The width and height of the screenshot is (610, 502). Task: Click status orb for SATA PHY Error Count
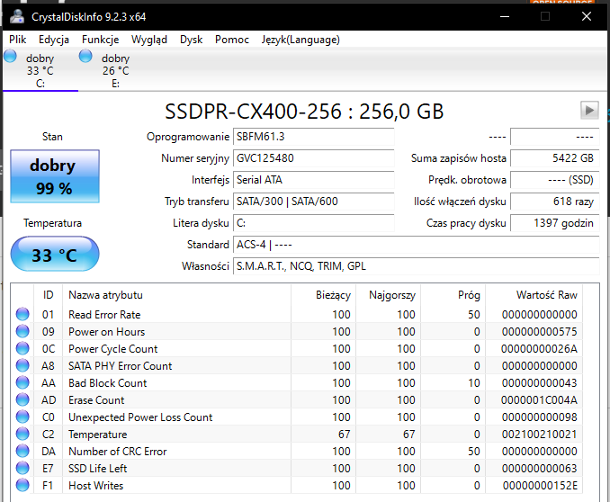click(x=22, y=365)
